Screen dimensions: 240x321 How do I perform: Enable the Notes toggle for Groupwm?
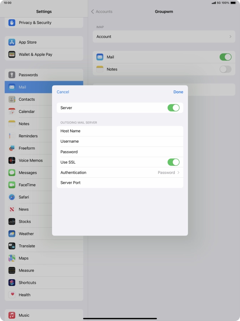click(225, 69)
